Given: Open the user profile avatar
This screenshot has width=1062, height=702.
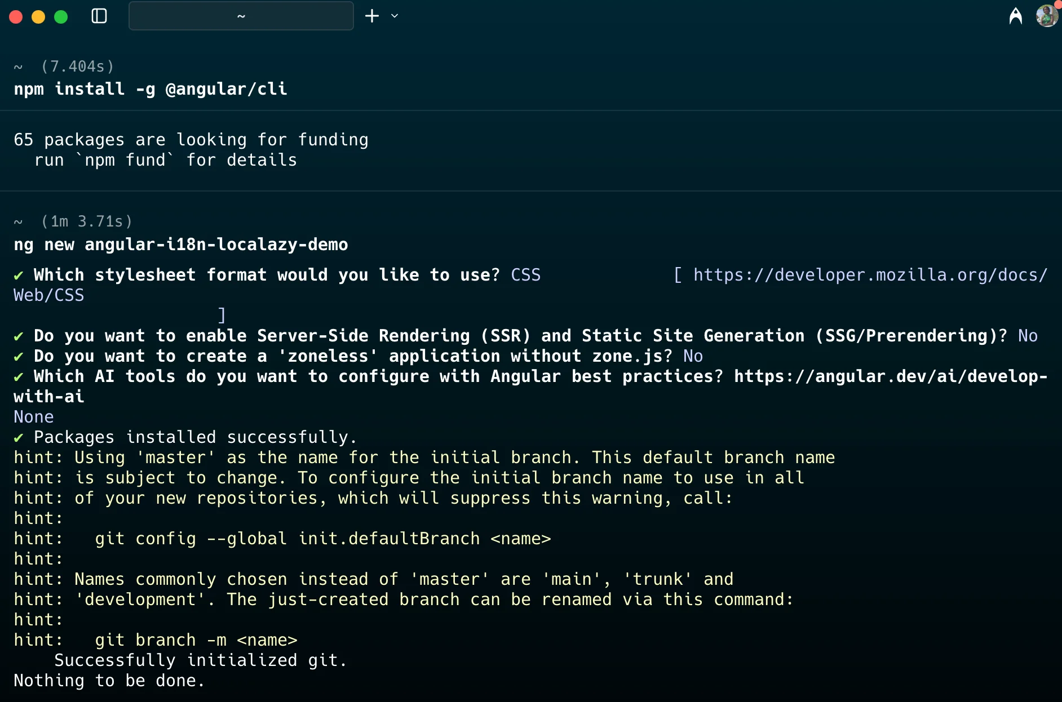Looking at the screenshot, I should 1047,16.
